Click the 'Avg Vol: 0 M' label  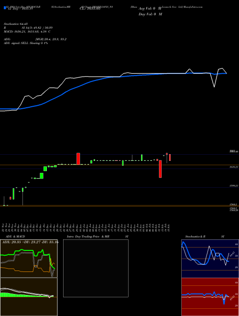150,9
